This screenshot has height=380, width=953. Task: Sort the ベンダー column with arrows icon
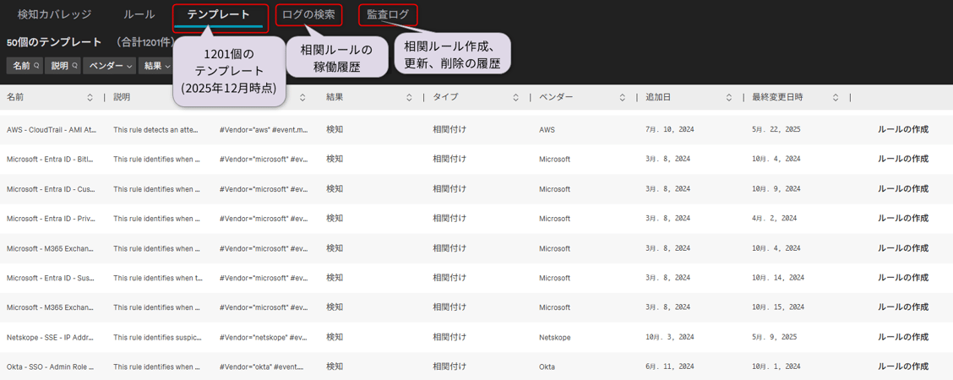623,98
